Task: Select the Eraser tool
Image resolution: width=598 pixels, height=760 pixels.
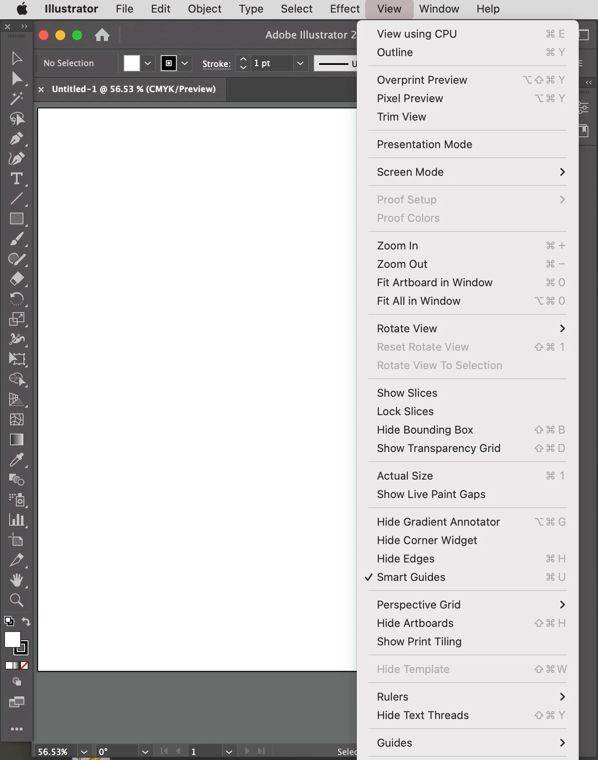Action: point(17,279)
